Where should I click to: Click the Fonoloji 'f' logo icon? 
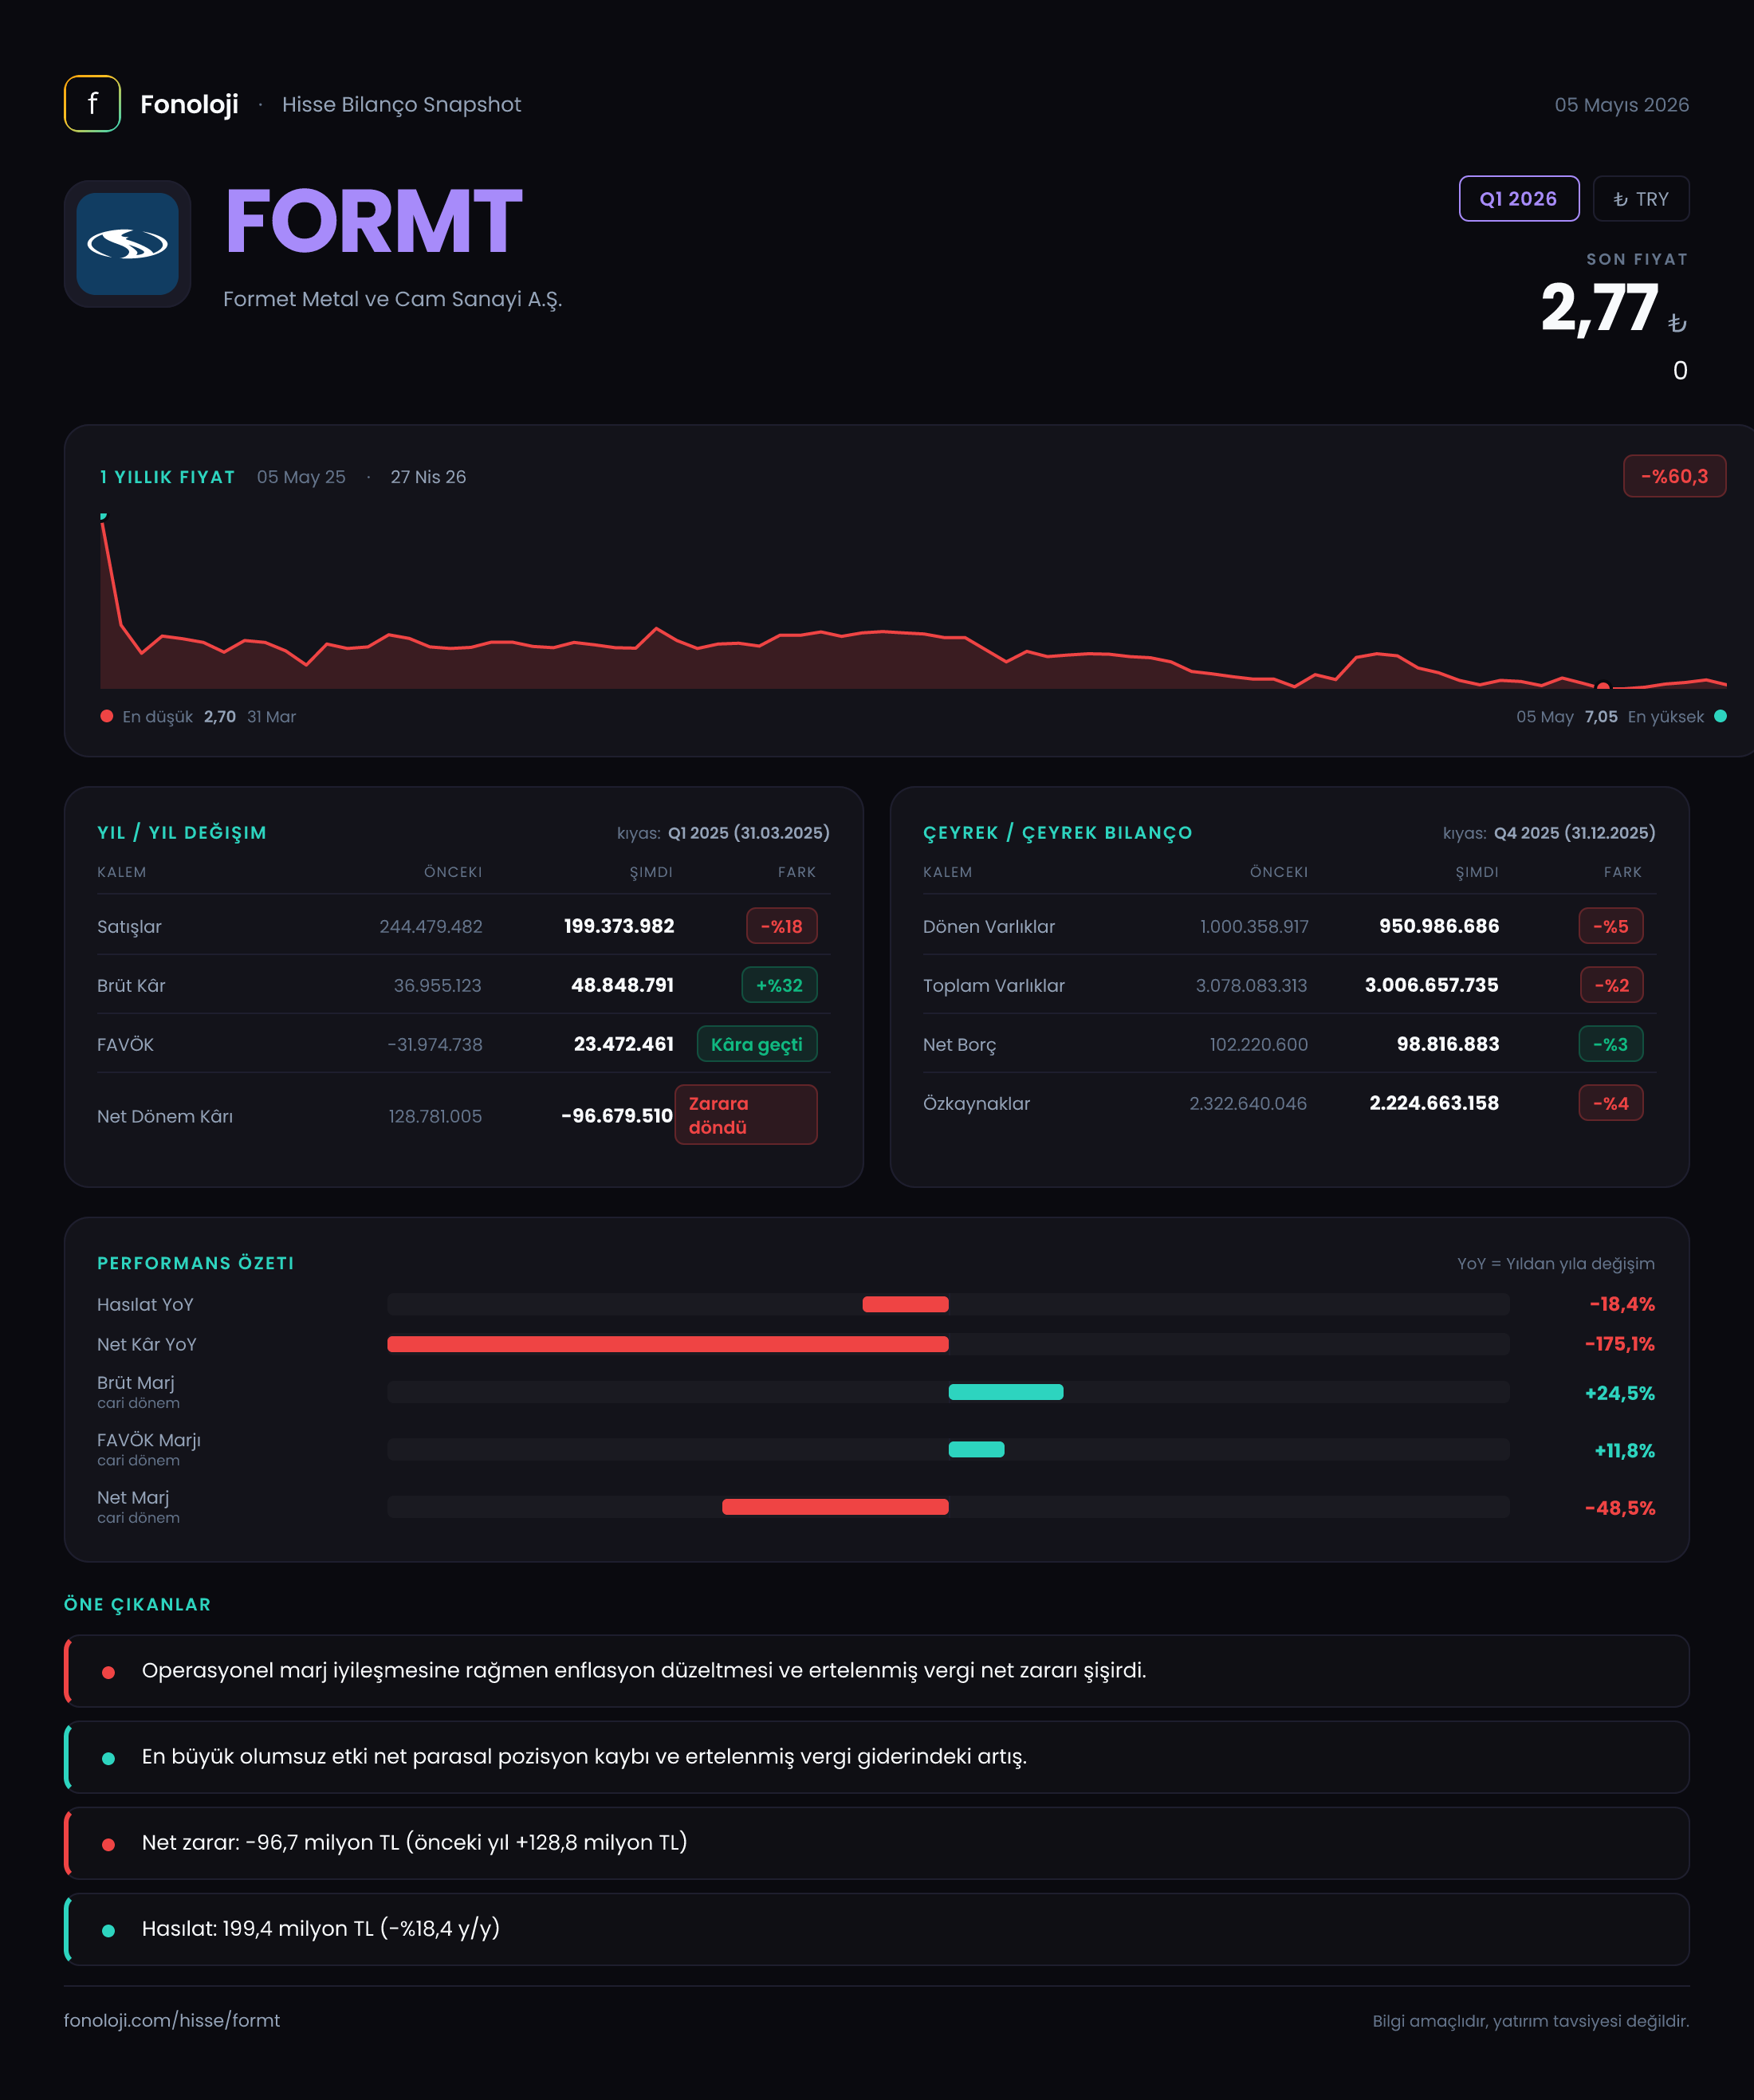[x=92, y=104]
